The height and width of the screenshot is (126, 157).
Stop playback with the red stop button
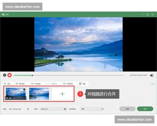coord(10,75)
